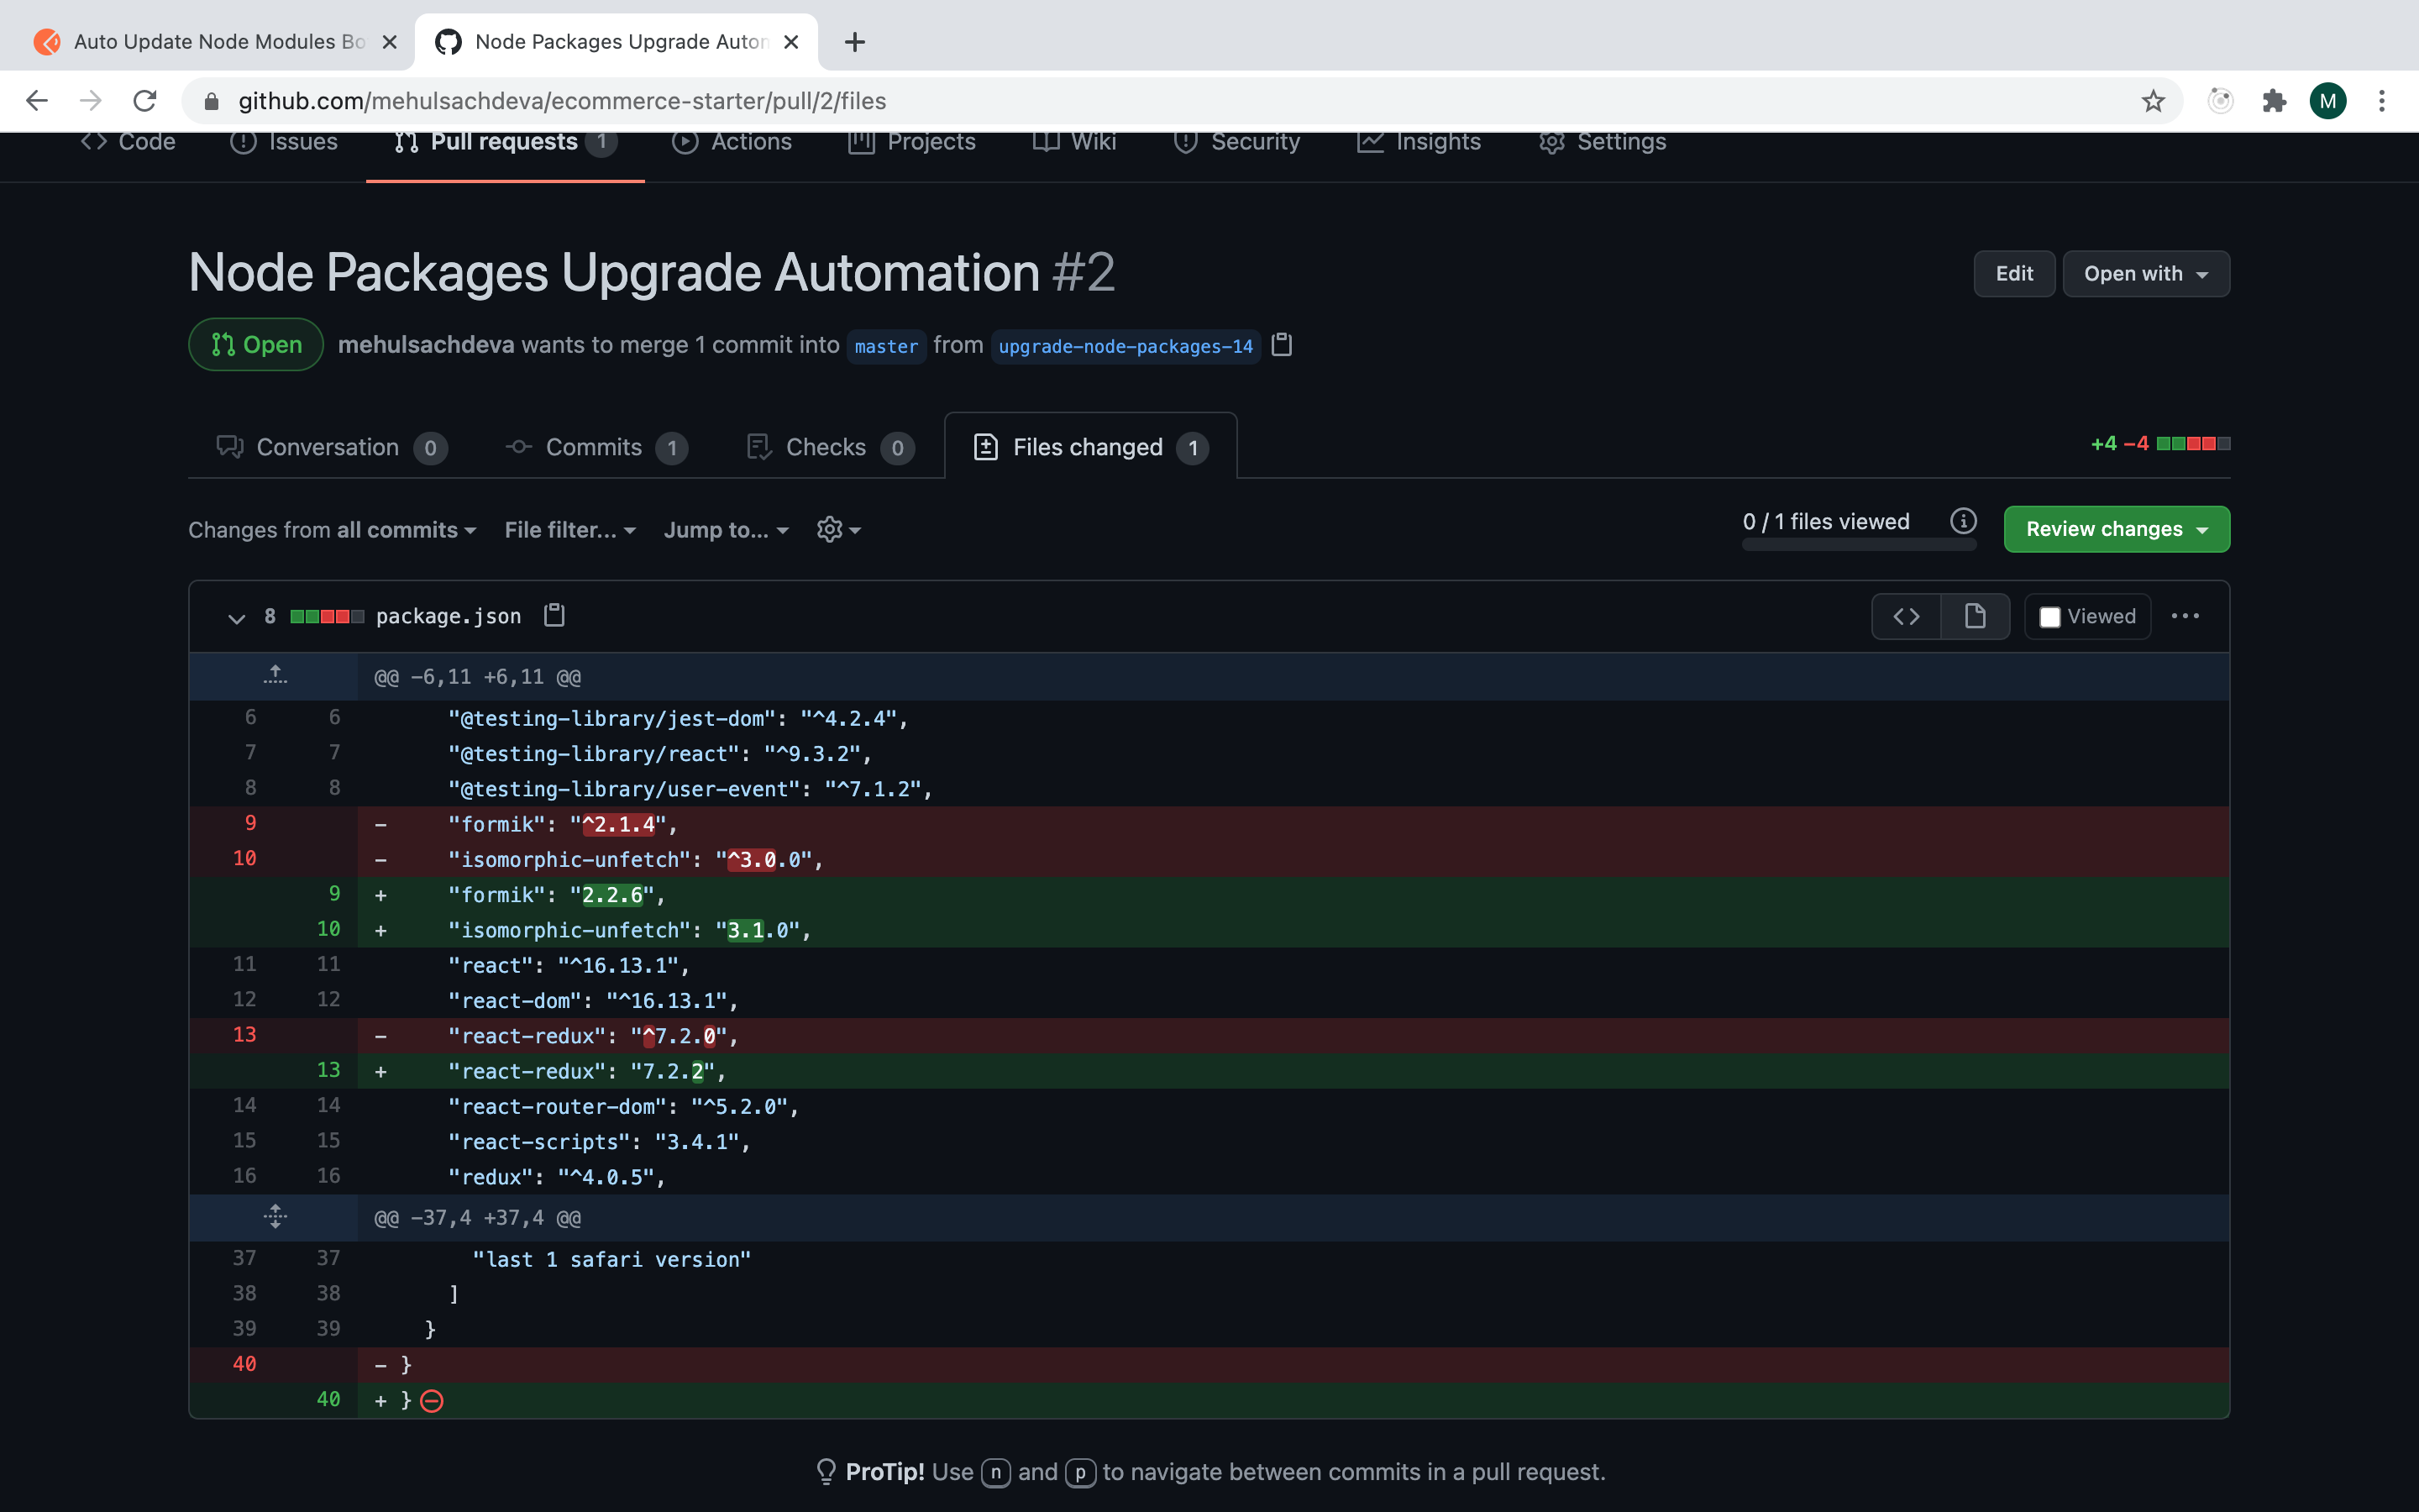Switch to the Commits tab
2419x1512 pixels.
click(595, 447)
